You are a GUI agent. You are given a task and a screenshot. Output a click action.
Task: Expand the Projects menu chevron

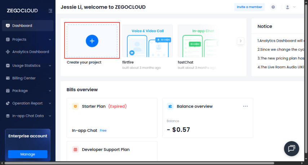click(x=50, y=40)
